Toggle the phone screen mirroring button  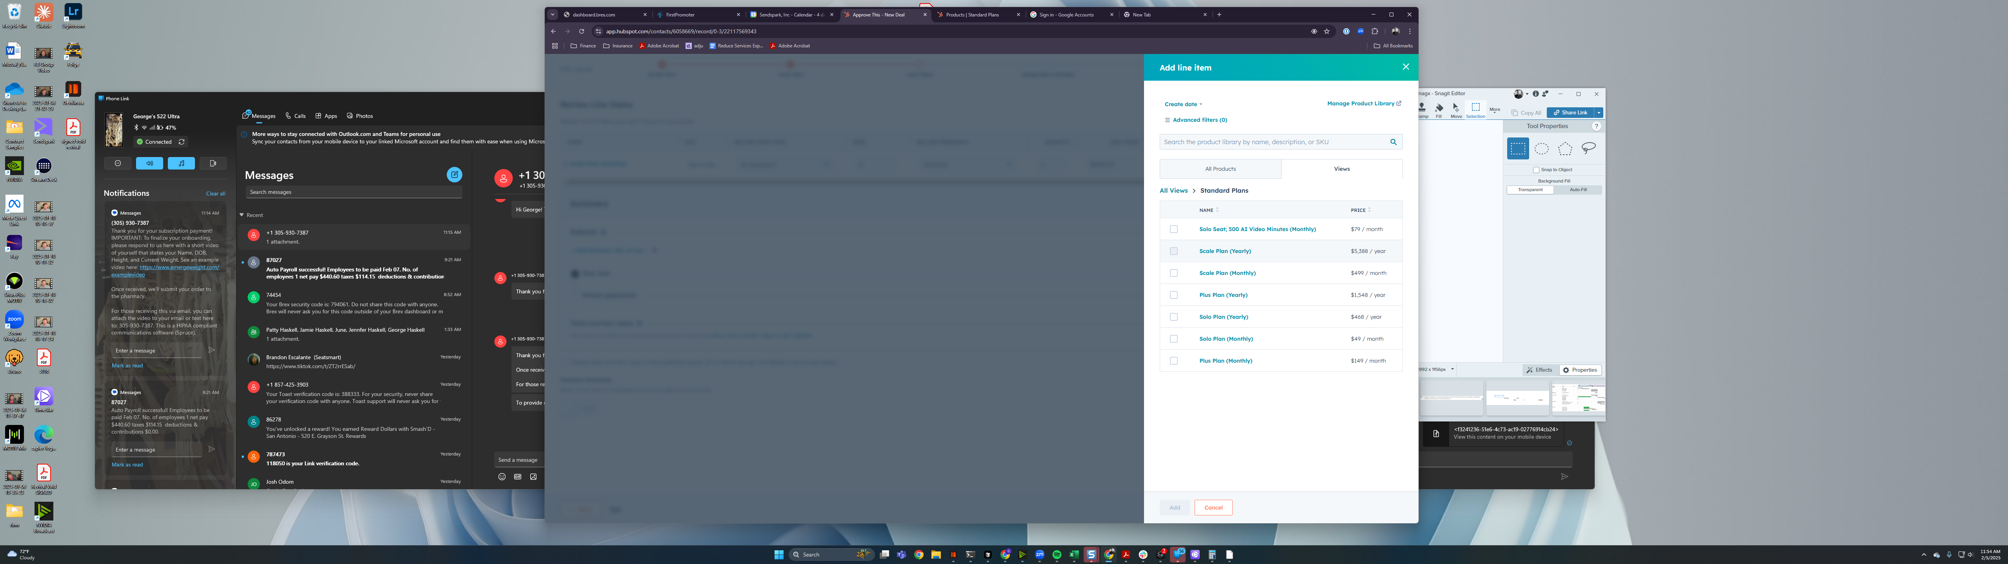tap(213, 164)
